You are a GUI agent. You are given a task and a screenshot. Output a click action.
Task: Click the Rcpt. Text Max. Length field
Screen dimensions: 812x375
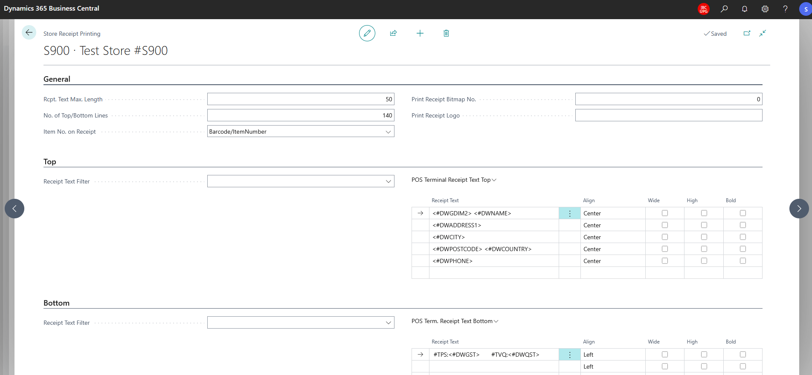pyautogui.click(x=301, y=99)
